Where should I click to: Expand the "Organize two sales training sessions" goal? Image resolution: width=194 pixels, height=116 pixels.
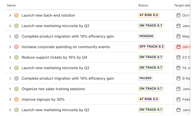10,89
